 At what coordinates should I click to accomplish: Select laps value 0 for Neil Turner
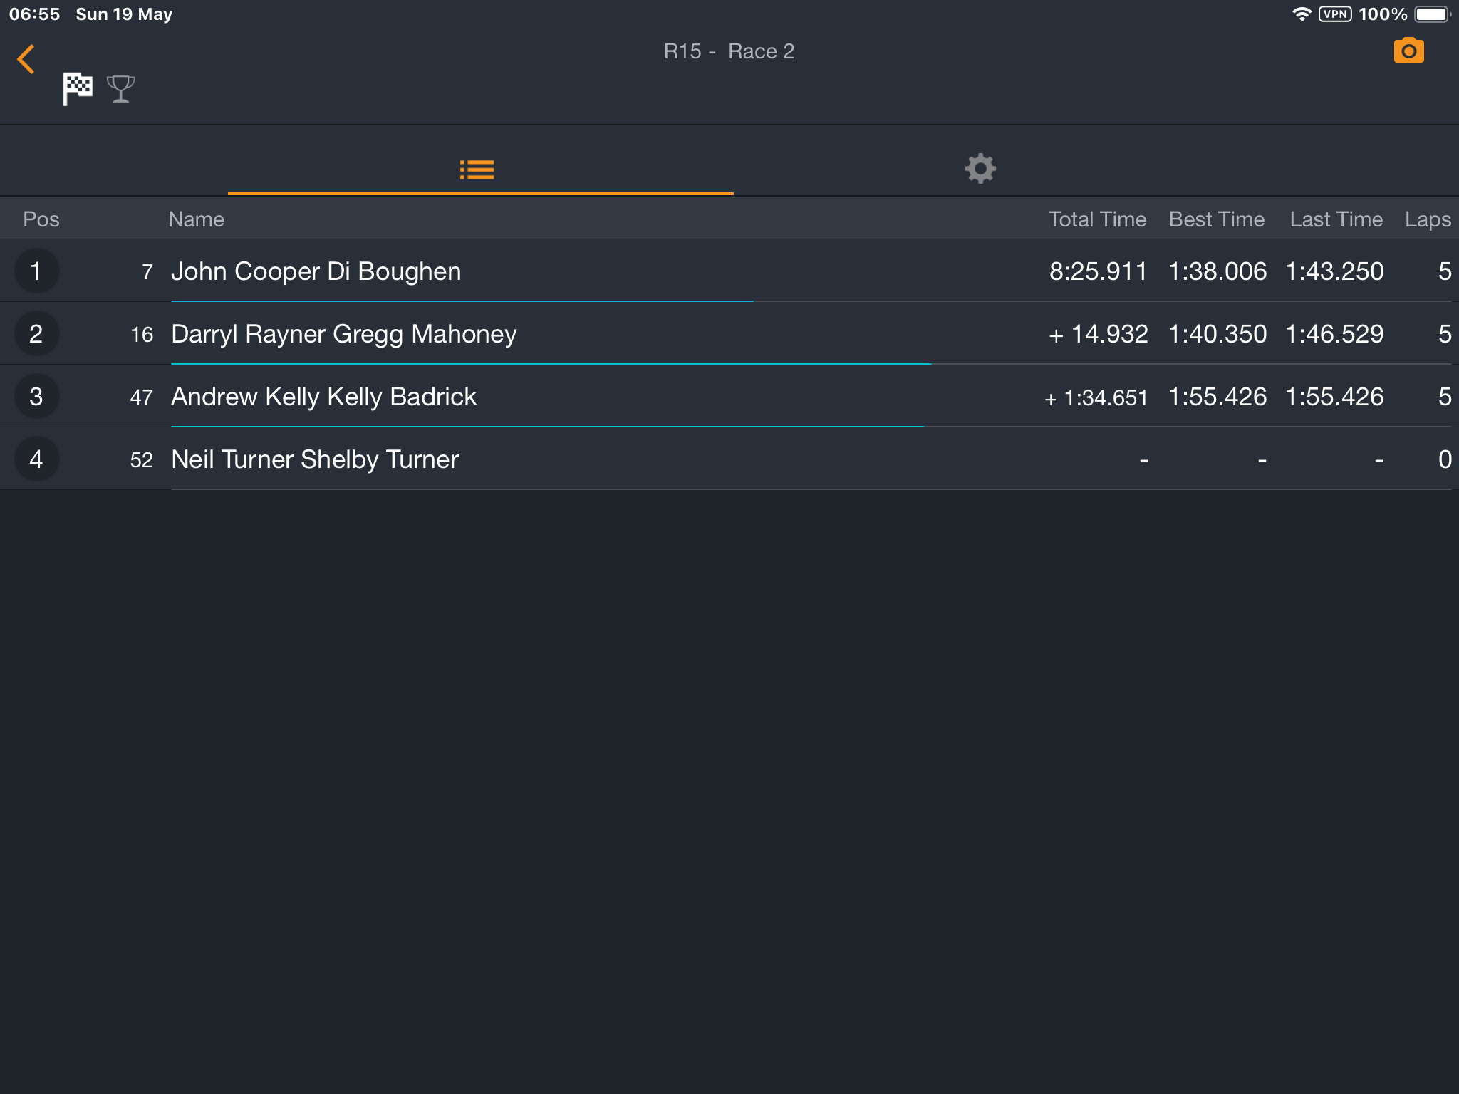click(1445, 459)
